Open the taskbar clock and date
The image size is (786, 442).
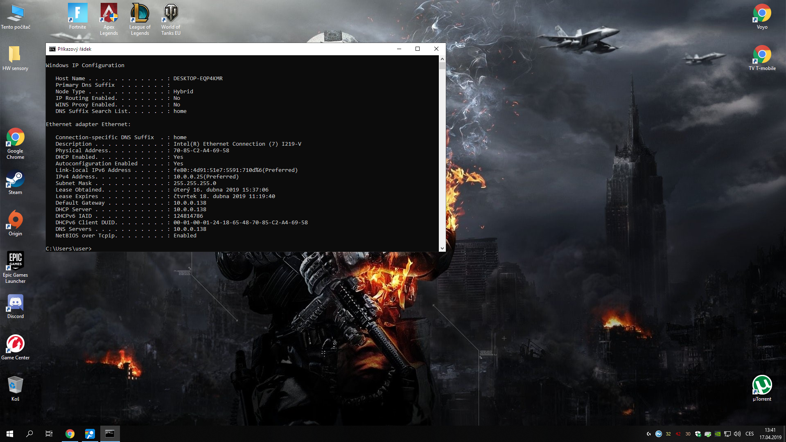770,434
